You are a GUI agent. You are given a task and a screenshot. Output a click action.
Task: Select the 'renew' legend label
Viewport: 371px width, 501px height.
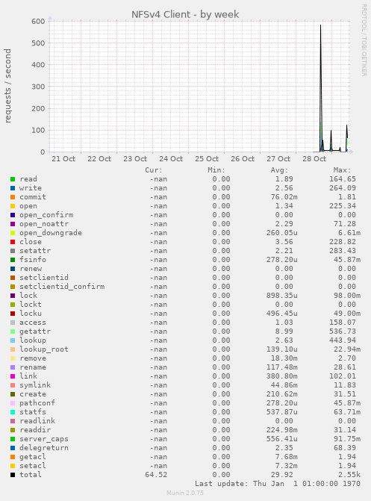[31, 269]
